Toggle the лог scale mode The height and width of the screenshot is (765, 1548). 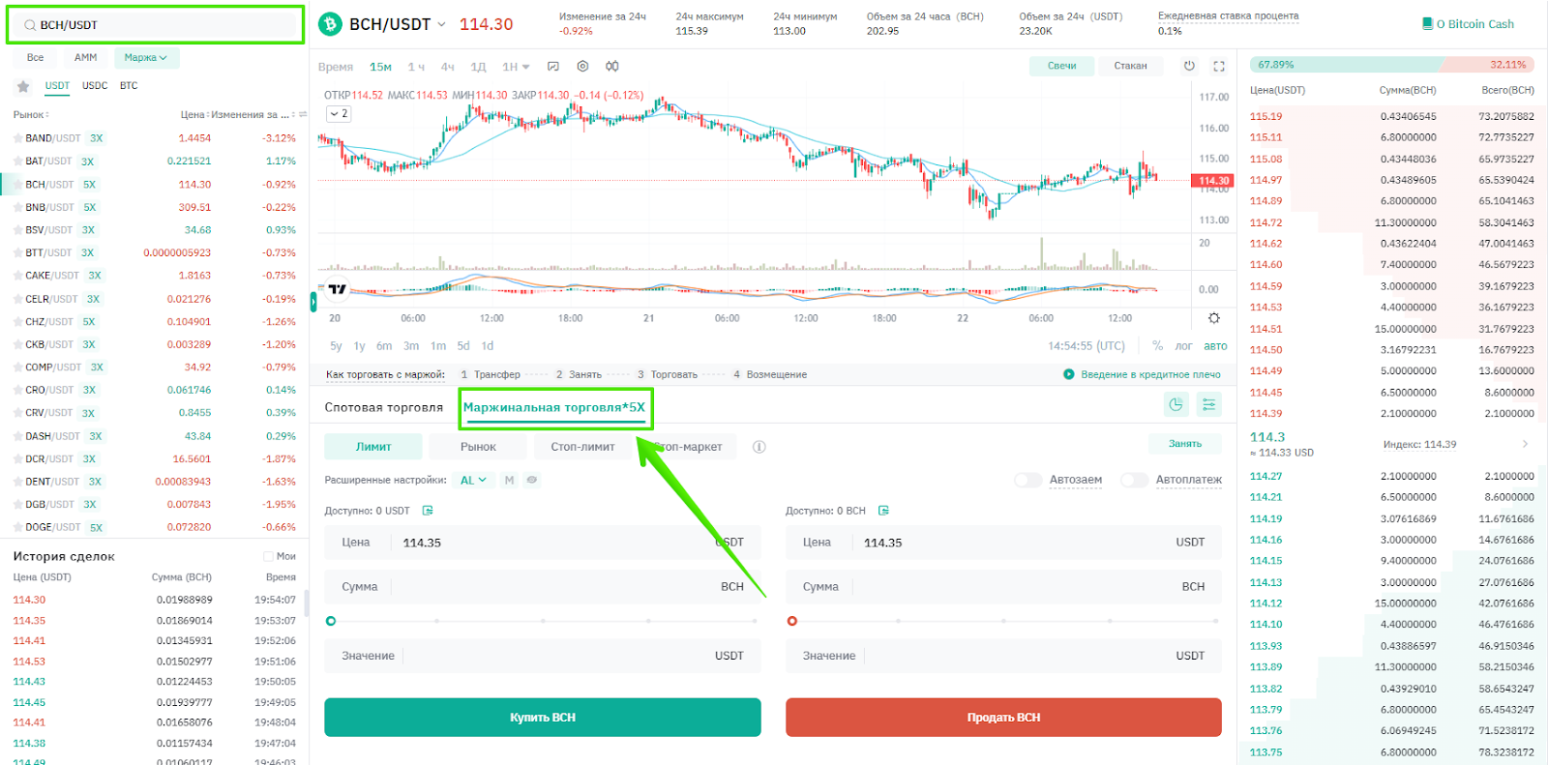1183,345
